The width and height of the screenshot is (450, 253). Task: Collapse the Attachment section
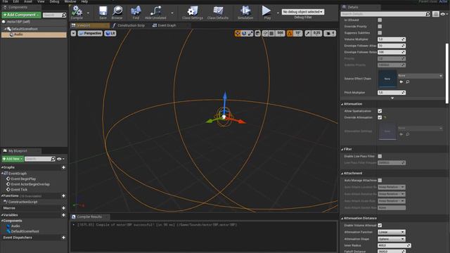point(342,174)
